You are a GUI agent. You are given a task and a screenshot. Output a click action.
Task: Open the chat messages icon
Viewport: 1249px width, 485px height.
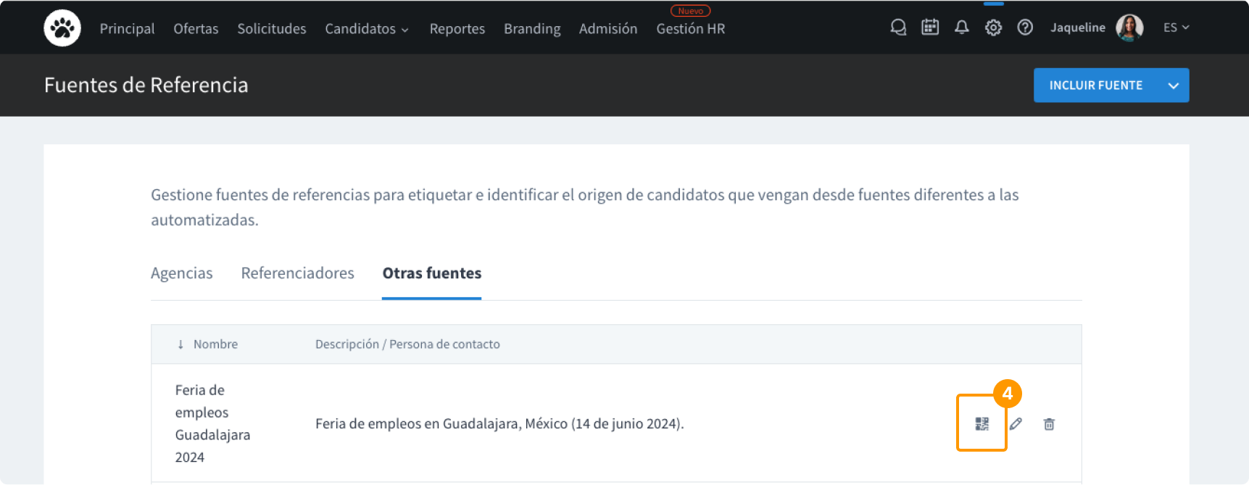[x=898, y=28]
